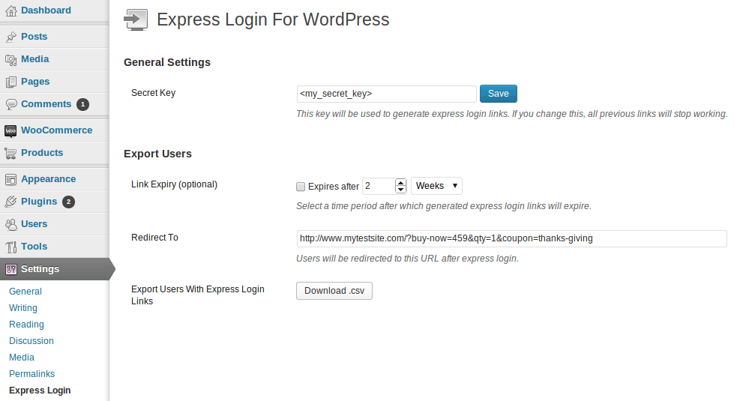The image size is (734, 401).
Task: Click the Download .csv button
Action: [334, 291]
